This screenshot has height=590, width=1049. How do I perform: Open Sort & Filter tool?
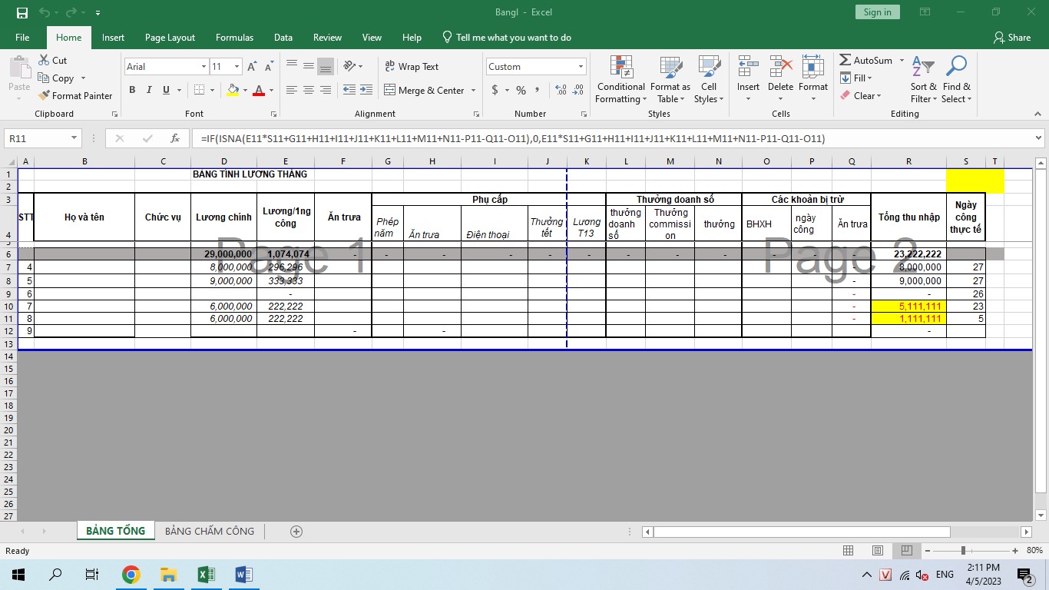click(924, 80)
